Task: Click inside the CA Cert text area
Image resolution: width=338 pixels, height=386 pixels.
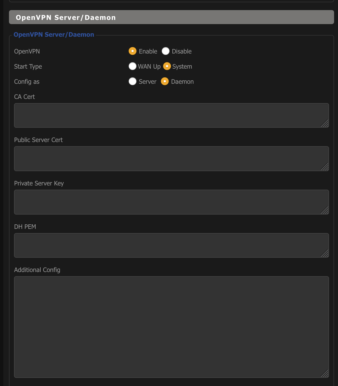Action: (171, 115)
